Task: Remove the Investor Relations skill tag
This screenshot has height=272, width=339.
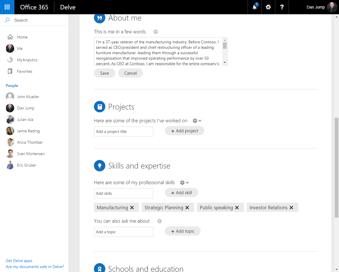Action: click(291, 208)
